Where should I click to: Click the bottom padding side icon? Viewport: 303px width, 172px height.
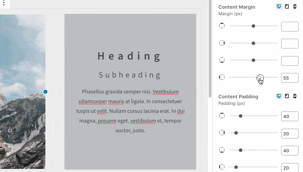(222, 150)
